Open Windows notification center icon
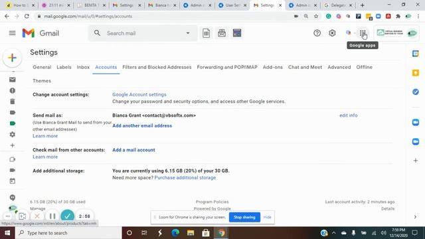 tap(414, 233)
